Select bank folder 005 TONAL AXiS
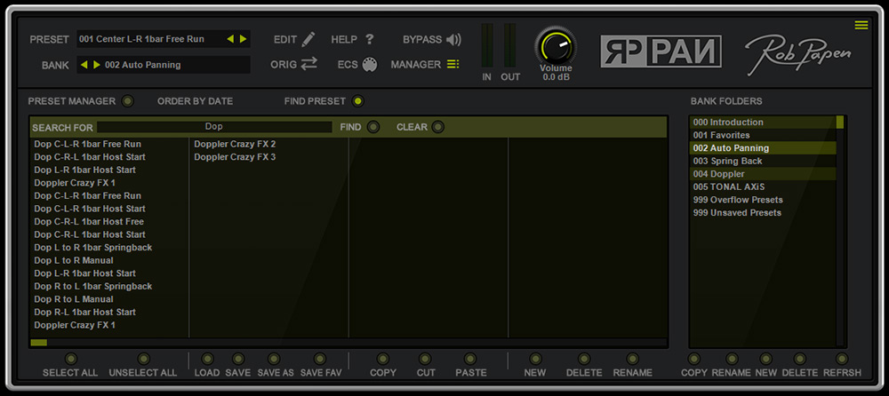889x396 pixels. click(x=763, y=187)
